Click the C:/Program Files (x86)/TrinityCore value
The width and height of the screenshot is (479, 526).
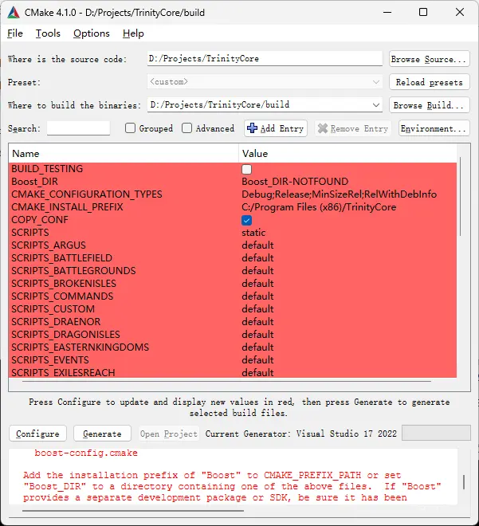point(319,207)
